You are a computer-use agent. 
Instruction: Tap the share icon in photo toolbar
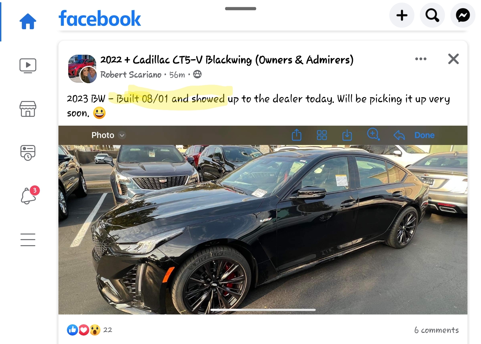[x=297, y=135]
